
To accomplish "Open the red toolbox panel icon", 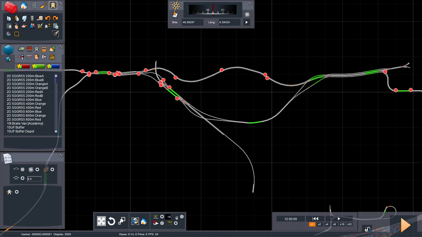I will 11,7.
